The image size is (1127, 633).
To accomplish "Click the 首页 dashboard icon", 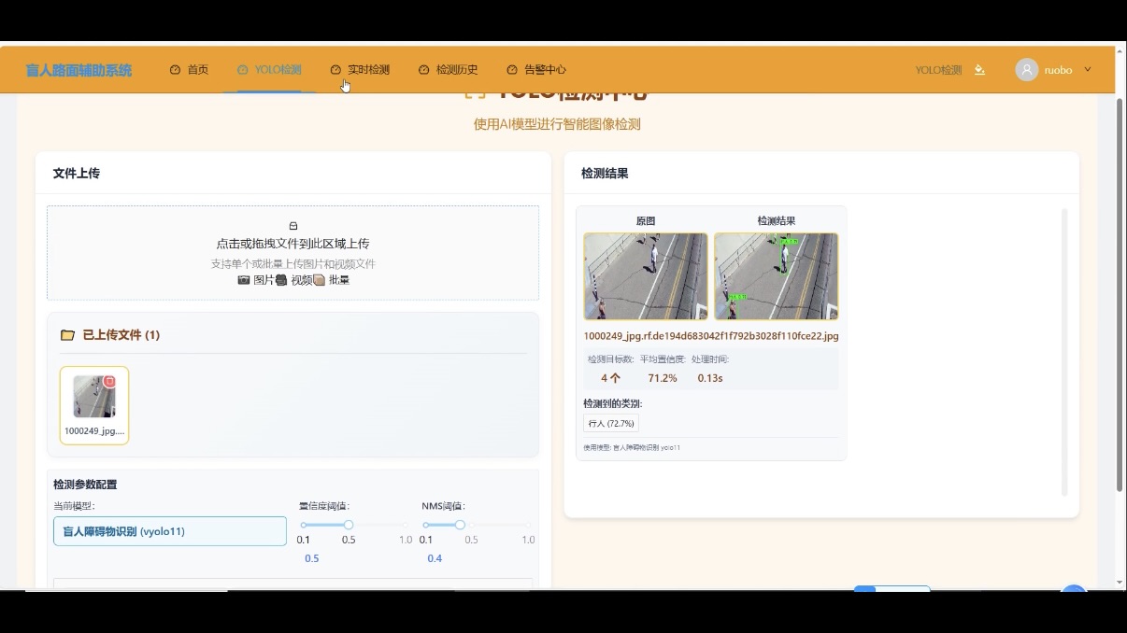I will [175, 70].
